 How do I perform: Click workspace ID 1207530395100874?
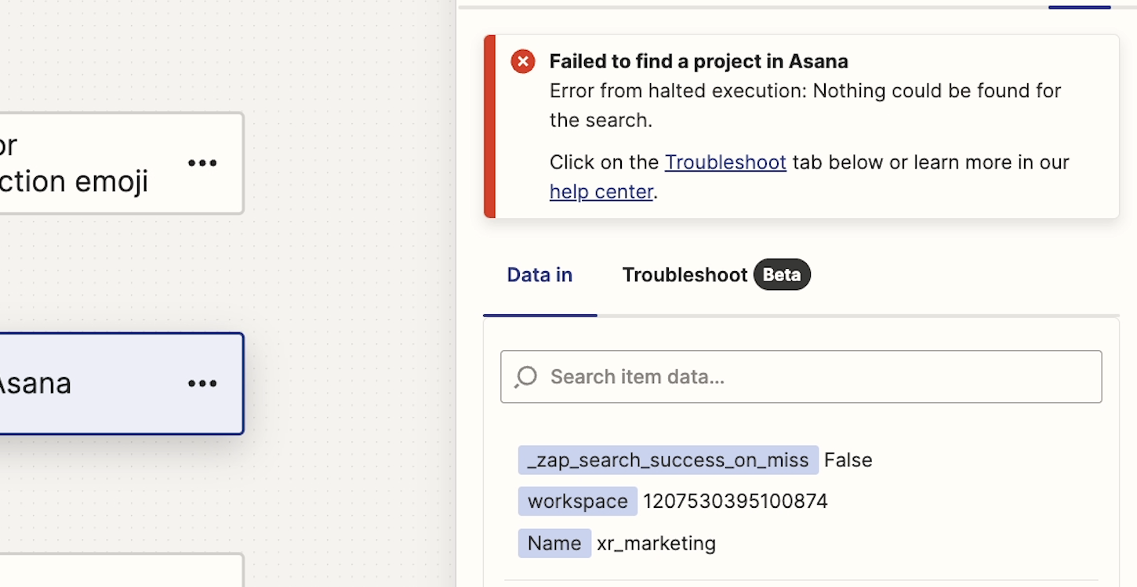coord(736,502)
